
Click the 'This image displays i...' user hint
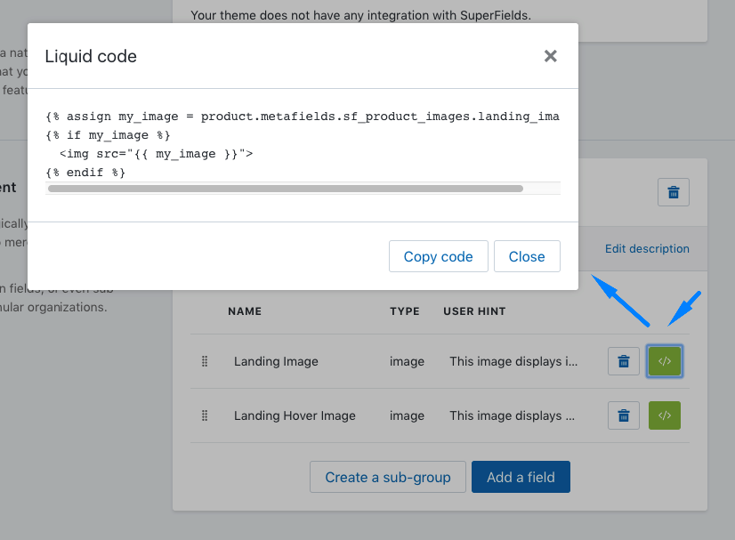tap(513, 361)
